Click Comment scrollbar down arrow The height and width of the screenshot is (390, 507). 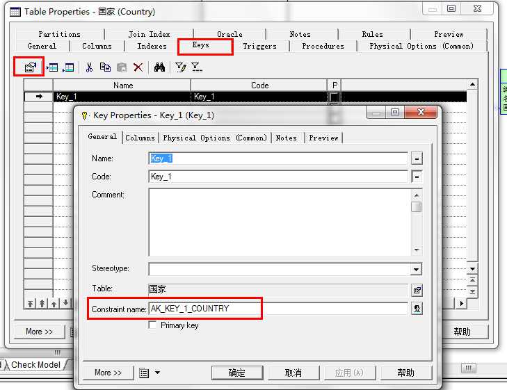pyautogui.click(x=417, y=250)
